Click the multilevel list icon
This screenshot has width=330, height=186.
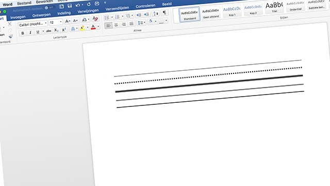[x=128, y=16]
